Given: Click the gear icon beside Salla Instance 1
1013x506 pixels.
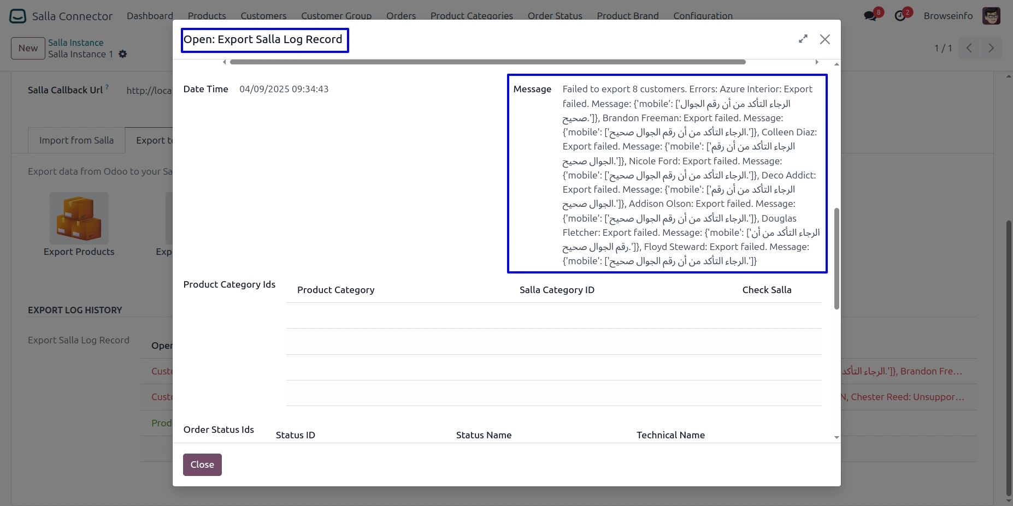Looking at the screenshot, I should (x=123, y=54).
